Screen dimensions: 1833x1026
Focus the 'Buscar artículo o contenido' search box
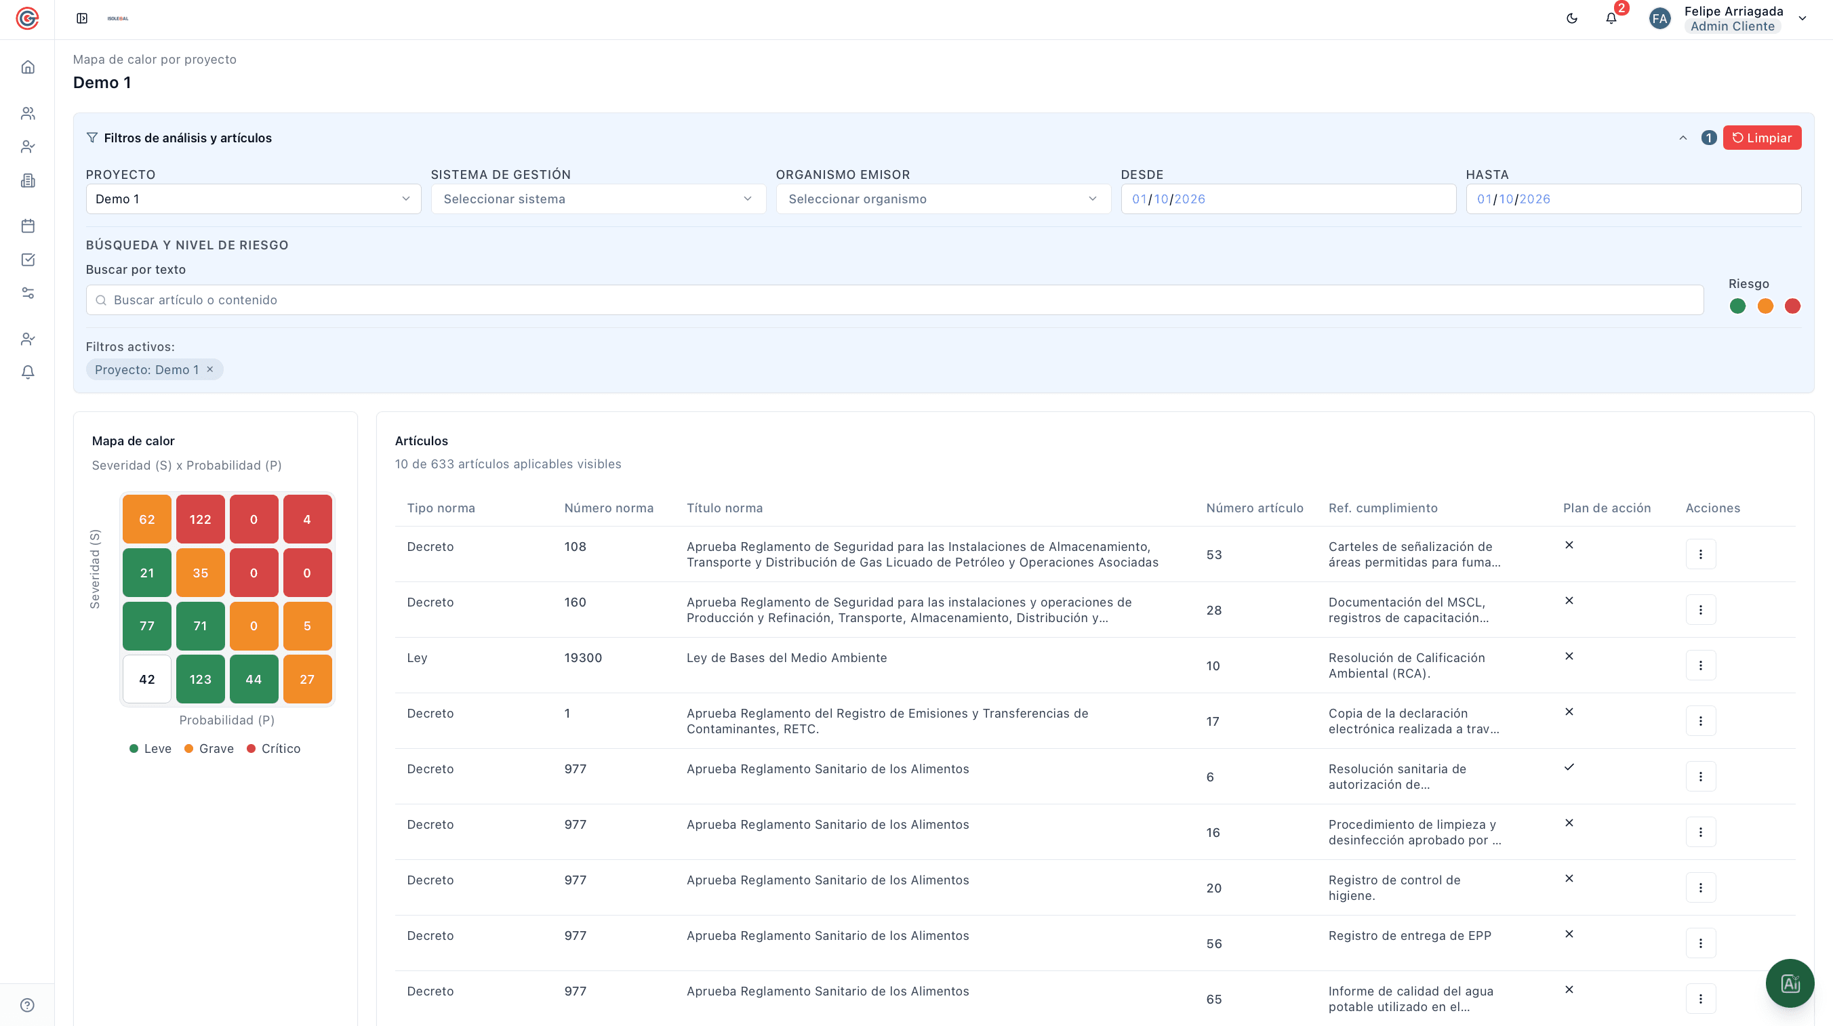(x=894, y=300)
